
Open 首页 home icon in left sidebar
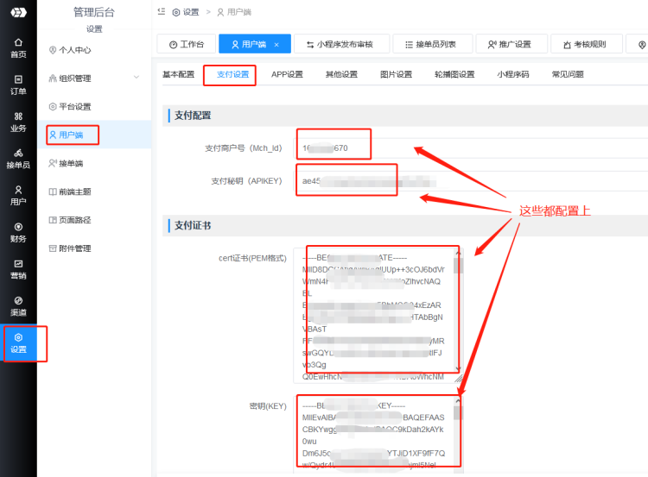pyautogui.click(x=18, y=47)
